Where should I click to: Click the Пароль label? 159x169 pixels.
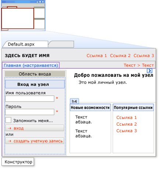[x=14, y=107]
